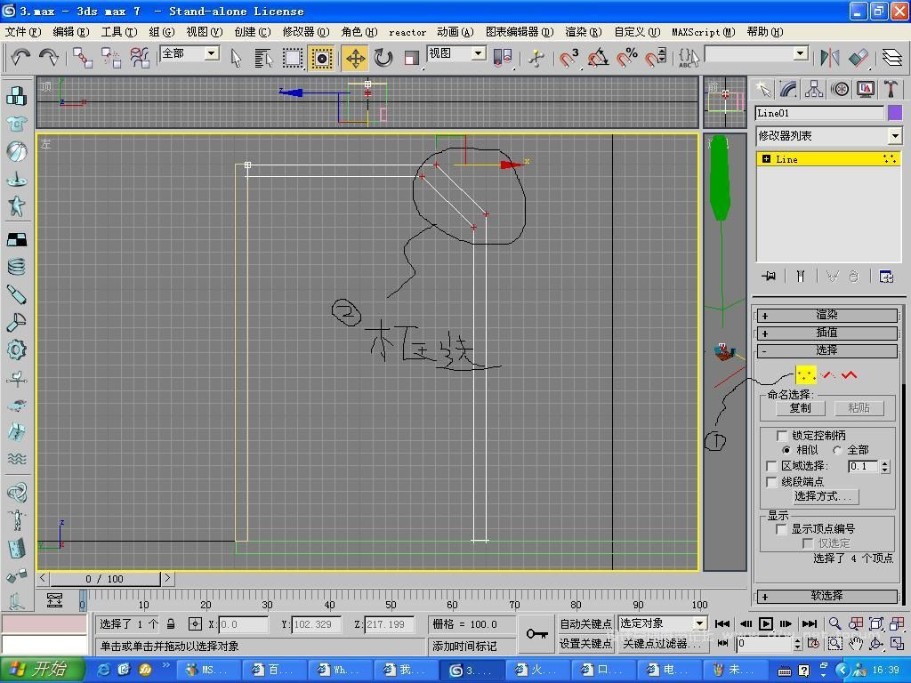Click Play Animation button

766,623
